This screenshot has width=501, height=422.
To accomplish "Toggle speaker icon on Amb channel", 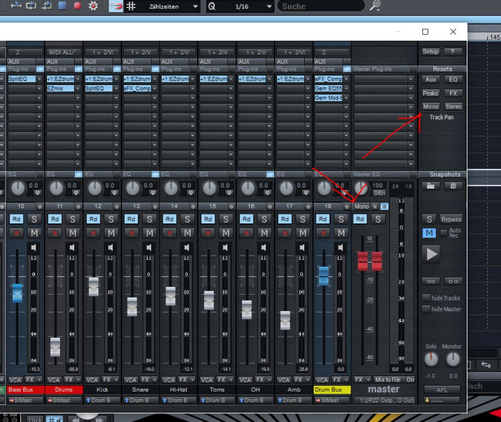I will [302, 247].
